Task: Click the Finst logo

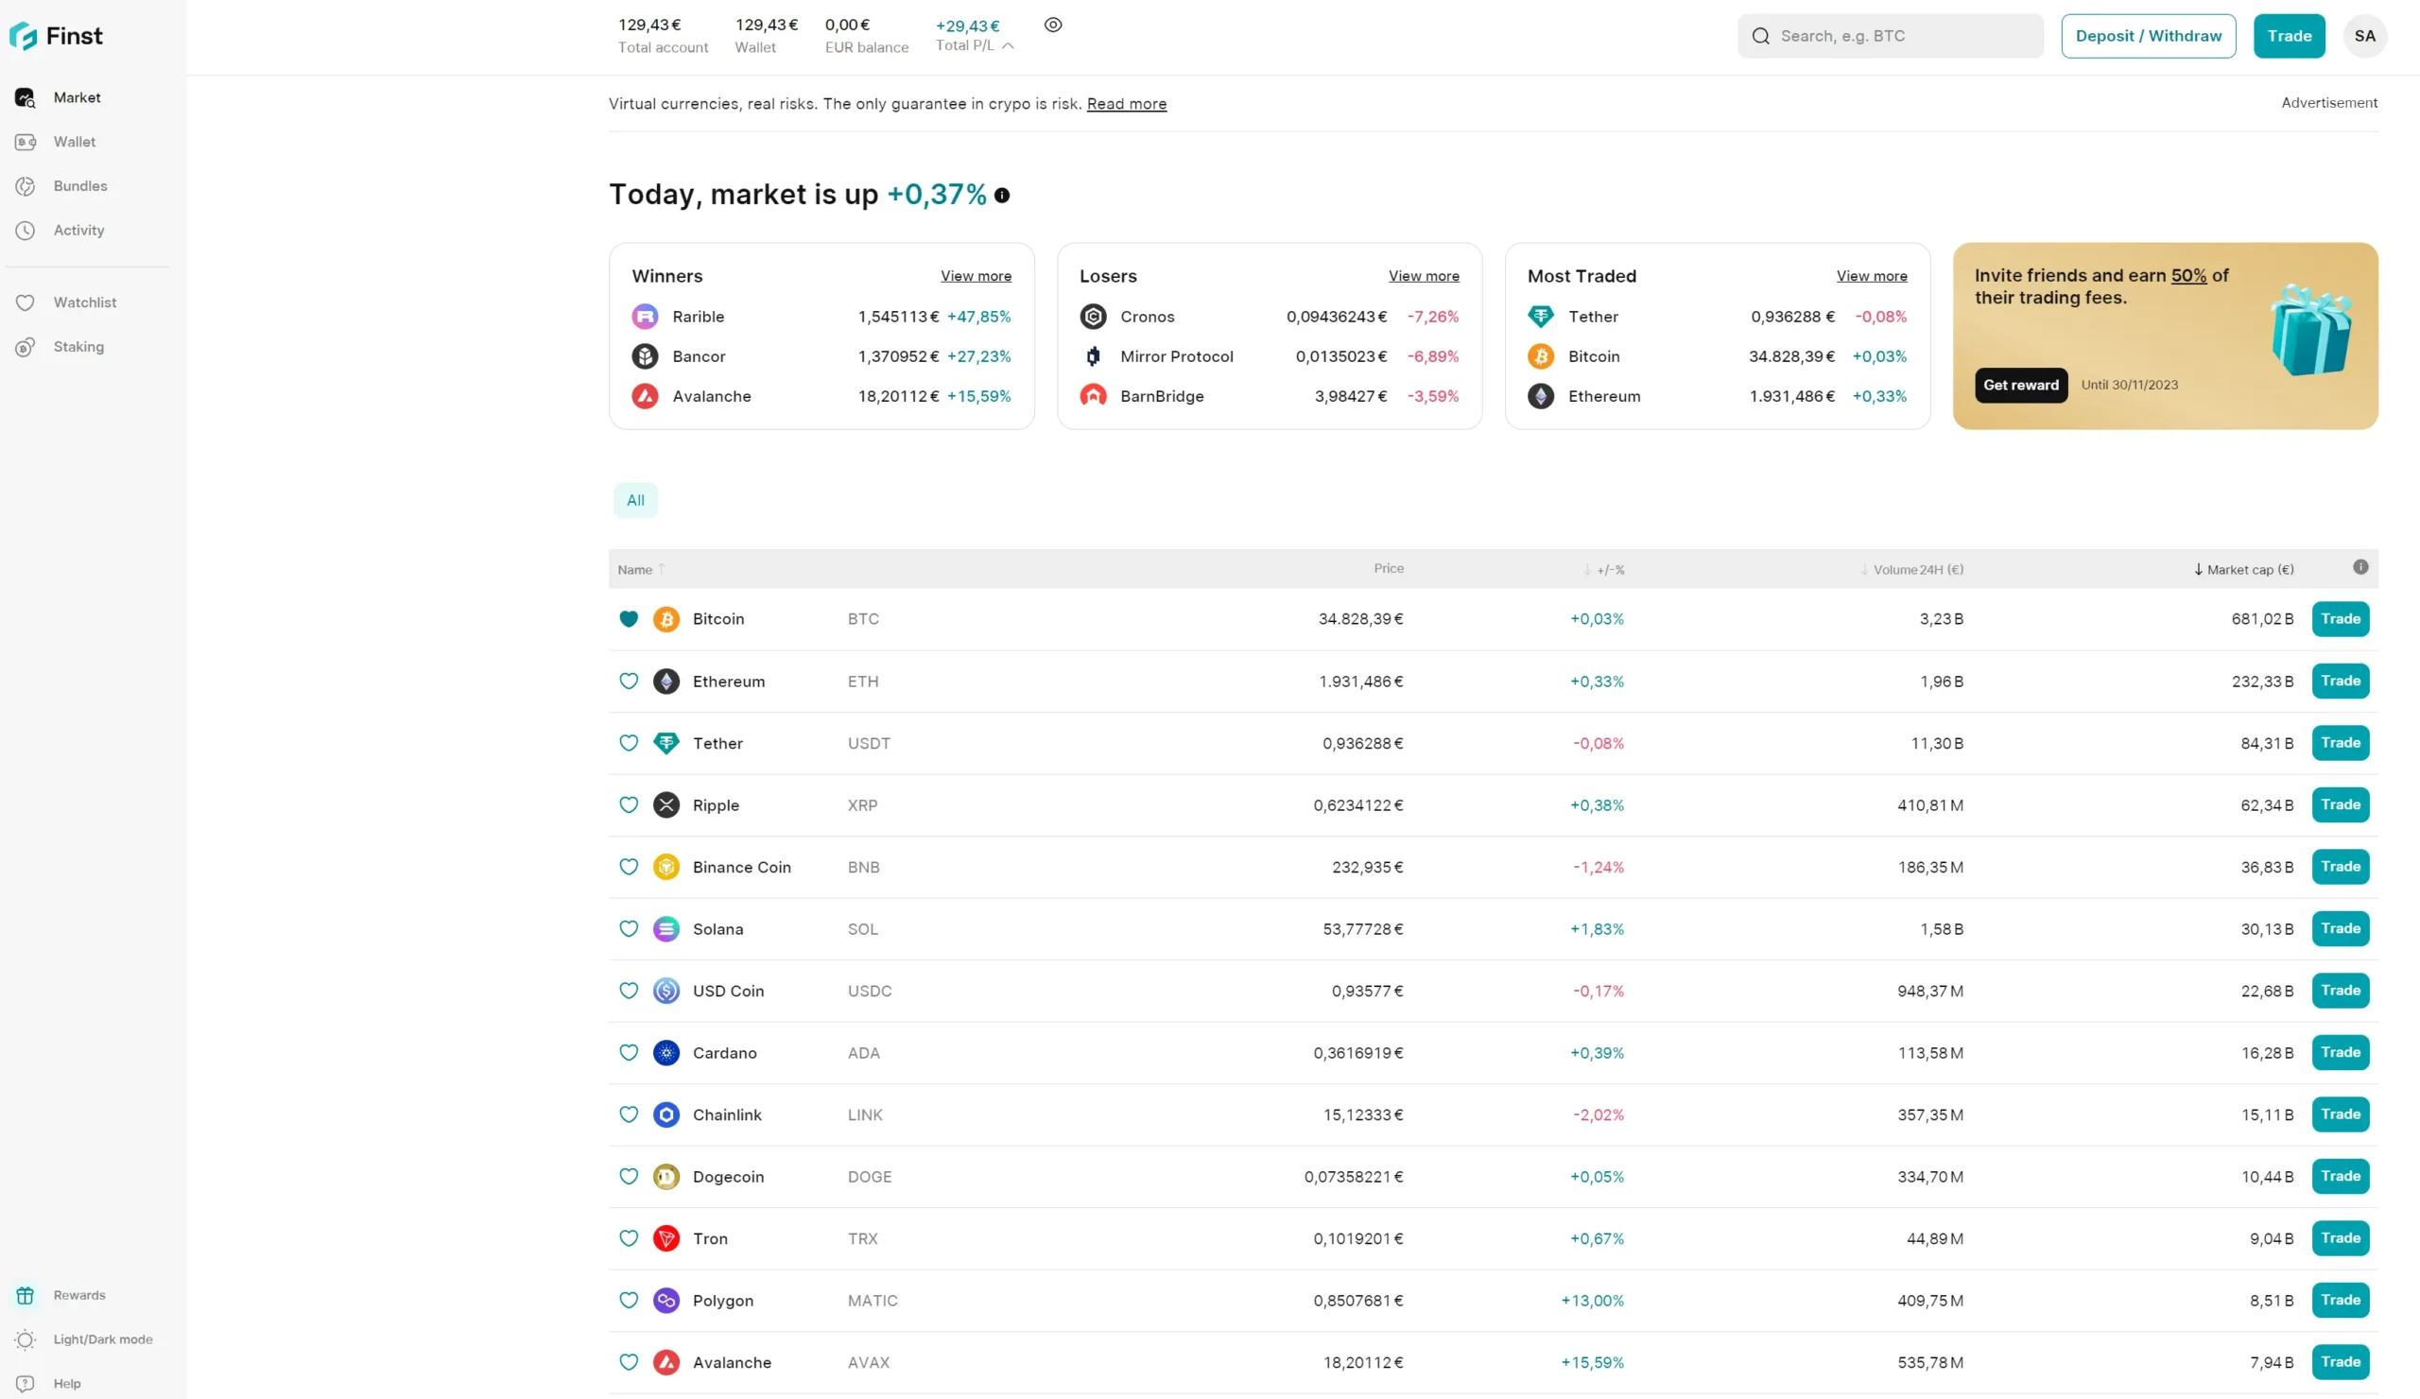Action: 56,37
